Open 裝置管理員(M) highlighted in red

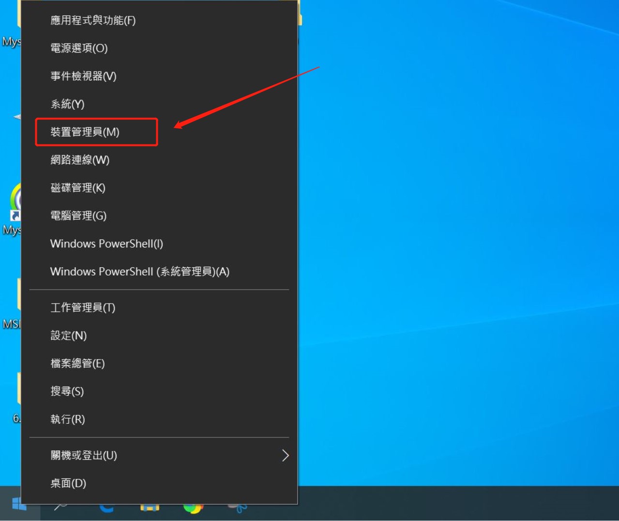tap(85, 132)
